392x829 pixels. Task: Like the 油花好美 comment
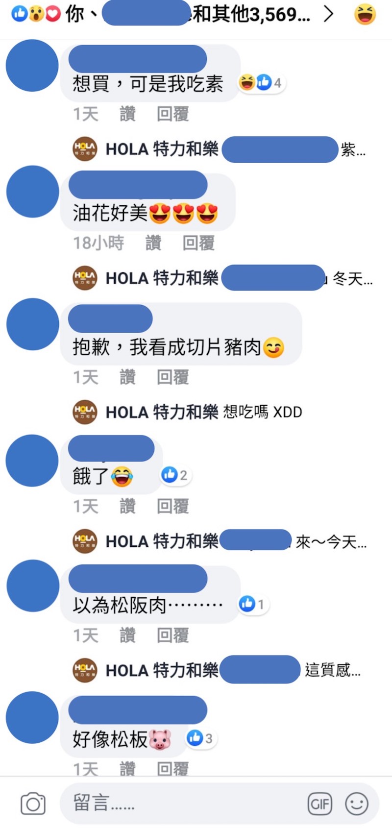tap(153, 243)
